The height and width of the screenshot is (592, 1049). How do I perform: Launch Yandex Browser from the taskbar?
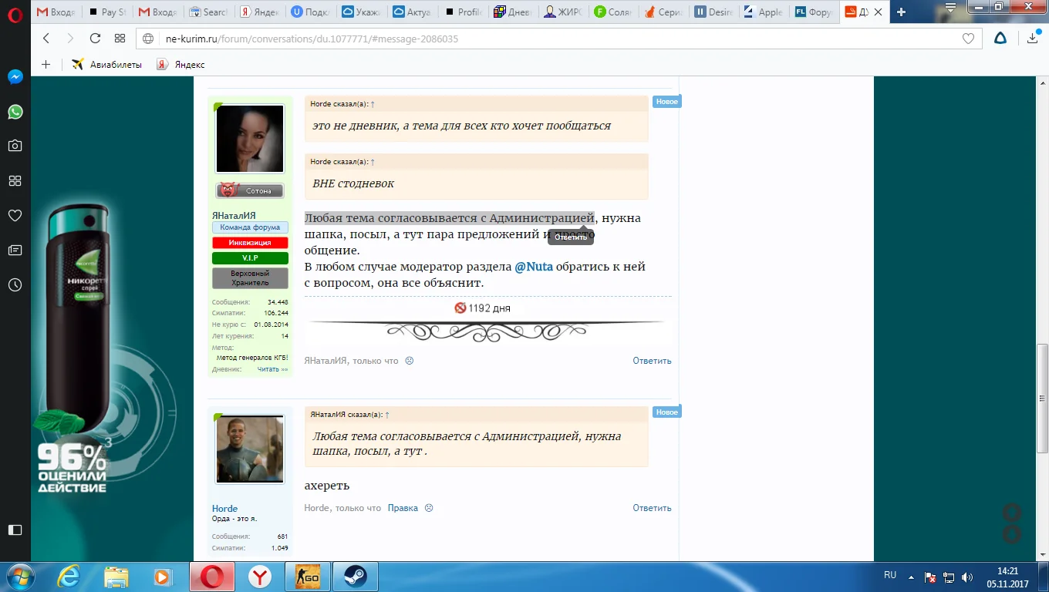click(x=260, y=577)
